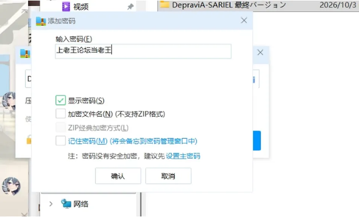
Task: Click the 显示密码(S) label text
Action: [86, 100]
